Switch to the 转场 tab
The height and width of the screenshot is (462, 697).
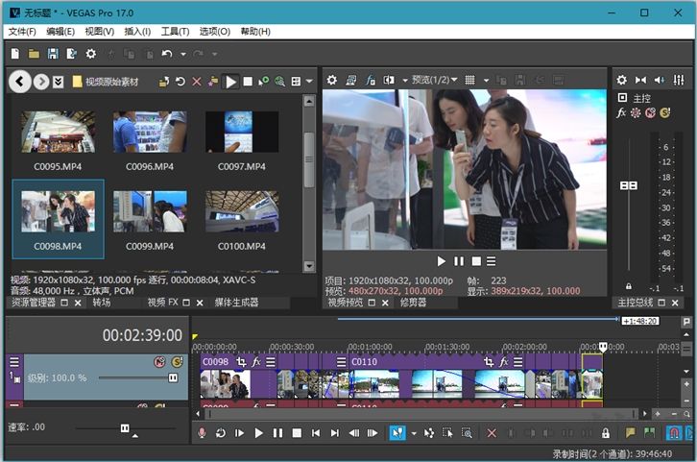click(102, 303)
